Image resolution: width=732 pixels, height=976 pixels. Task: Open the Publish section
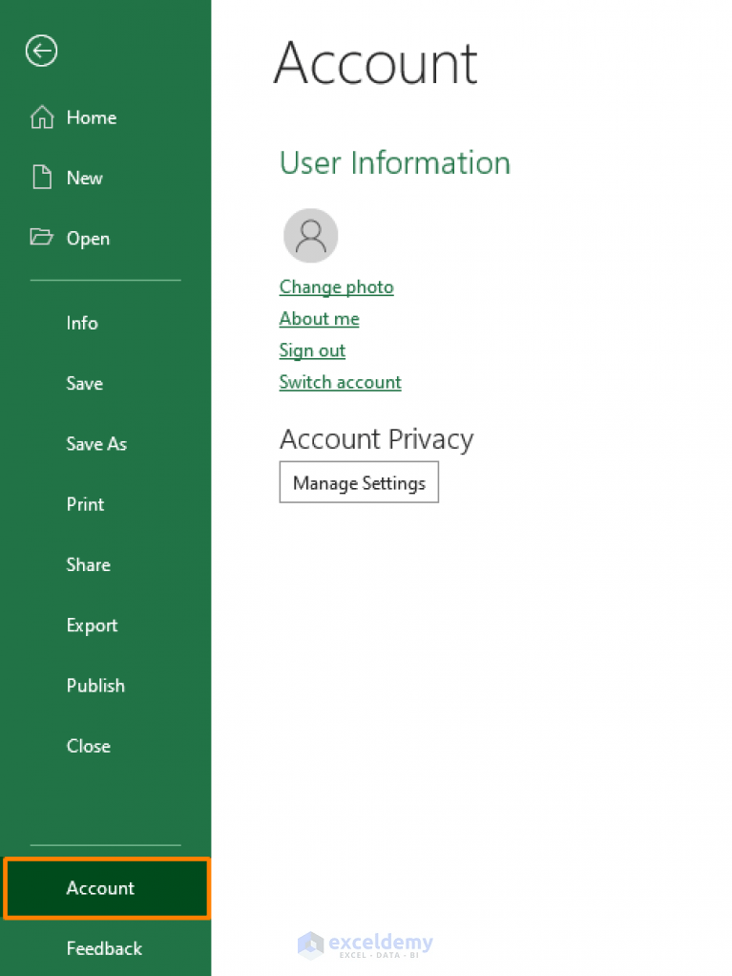(x=94, y=686)
